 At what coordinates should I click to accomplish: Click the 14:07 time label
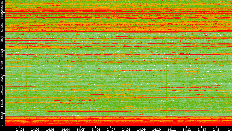click(111, 129)
